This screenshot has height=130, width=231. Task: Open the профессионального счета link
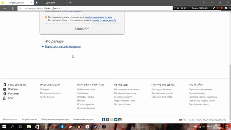coord(99,17)
